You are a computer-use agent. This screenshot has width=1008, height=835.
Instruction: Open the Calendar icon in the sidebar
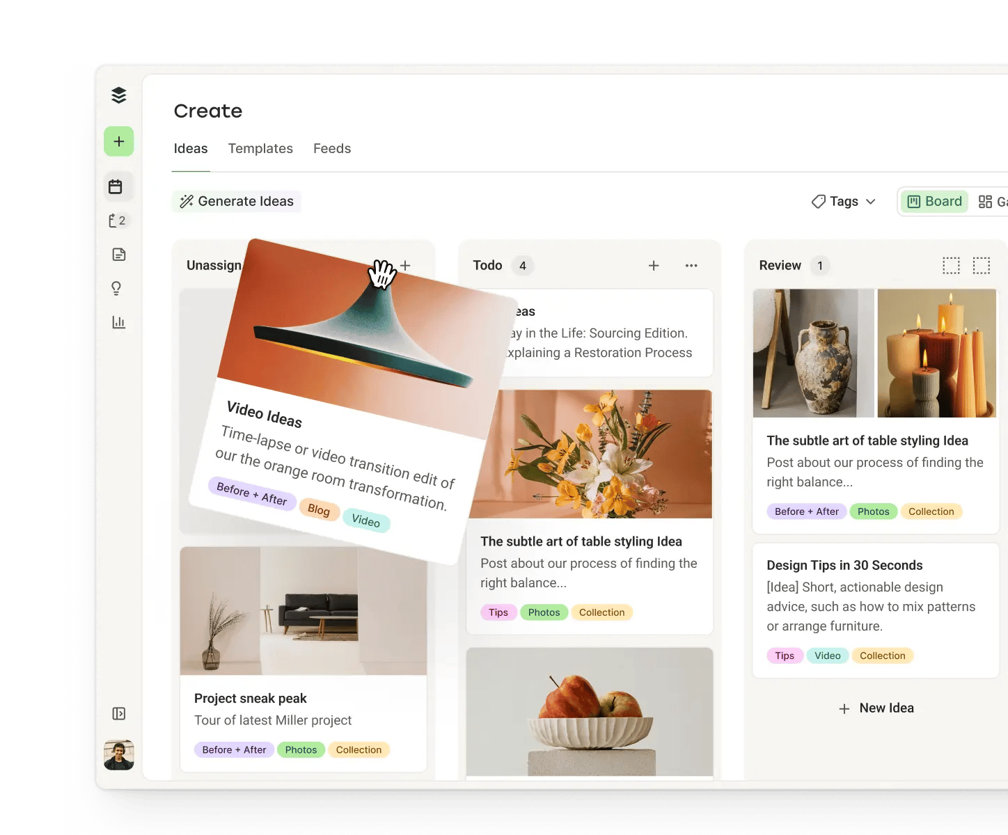pos(118,186)
